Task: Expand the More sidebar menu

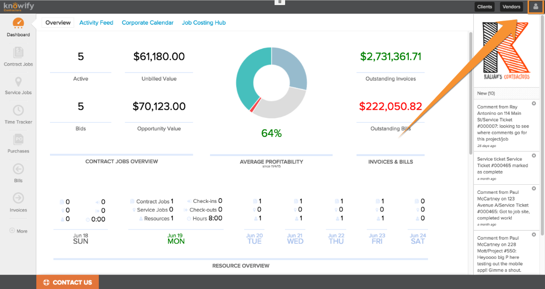Action: click(x=18, y=231)
